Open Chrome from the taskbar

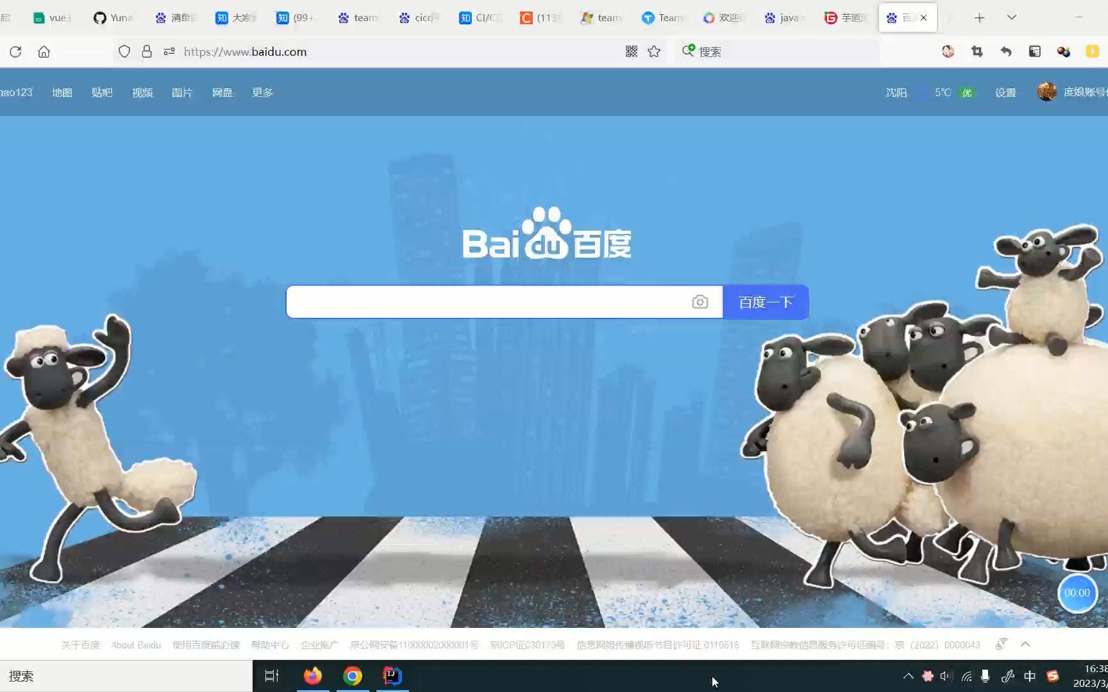click(353, 676)
